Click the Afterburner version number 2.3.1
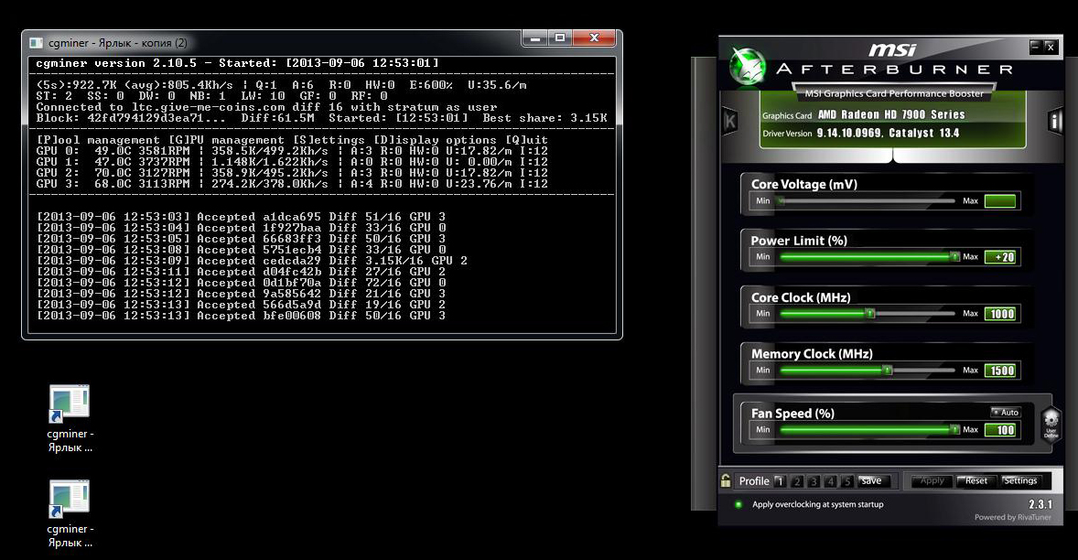The image size is (1078, 560). point(1040,504)
